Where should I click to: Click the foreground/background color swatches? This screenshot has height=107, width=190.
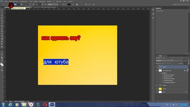(x=2, y=64)
